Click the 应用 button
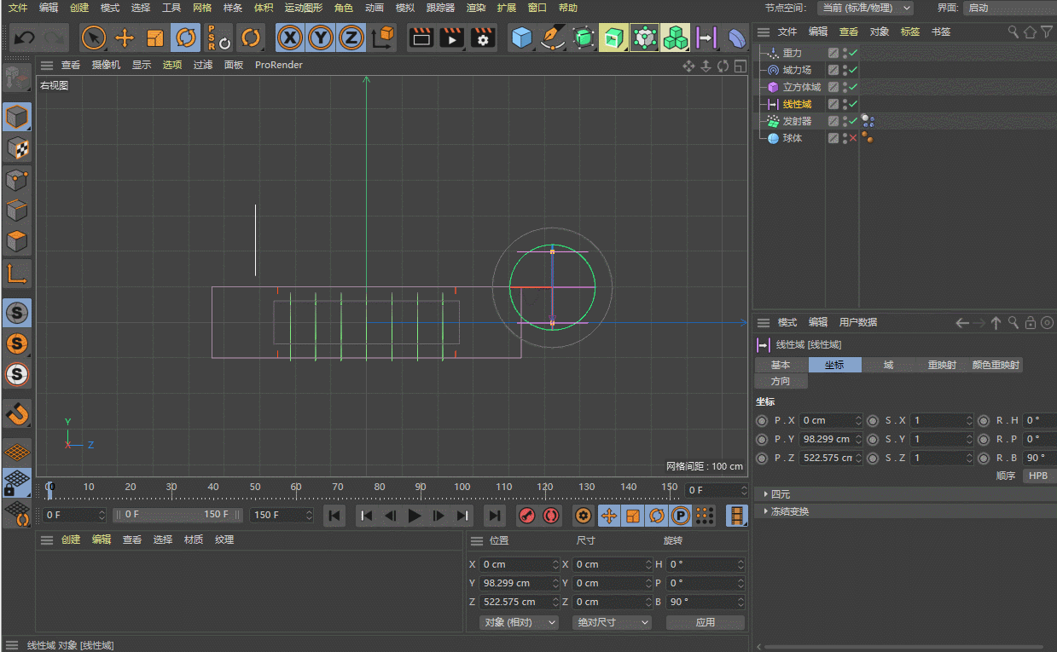Image resolution: width=1057 pixels, height=652 pixels. [705, 622]
